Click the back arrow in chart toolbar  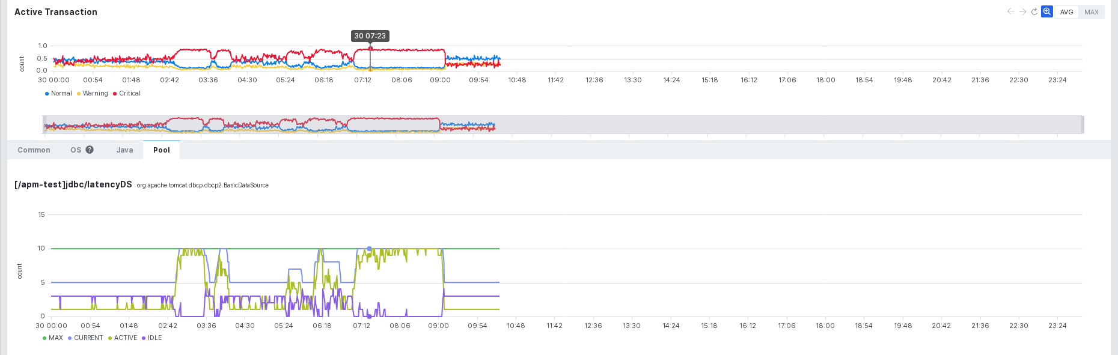[1010, 11]
